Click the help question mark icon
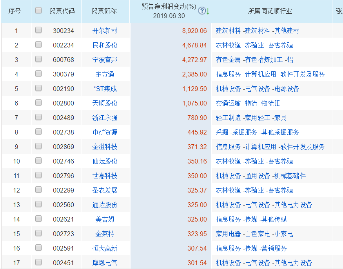The height and width of the screenshot is (269, 343). pos(202,10)
